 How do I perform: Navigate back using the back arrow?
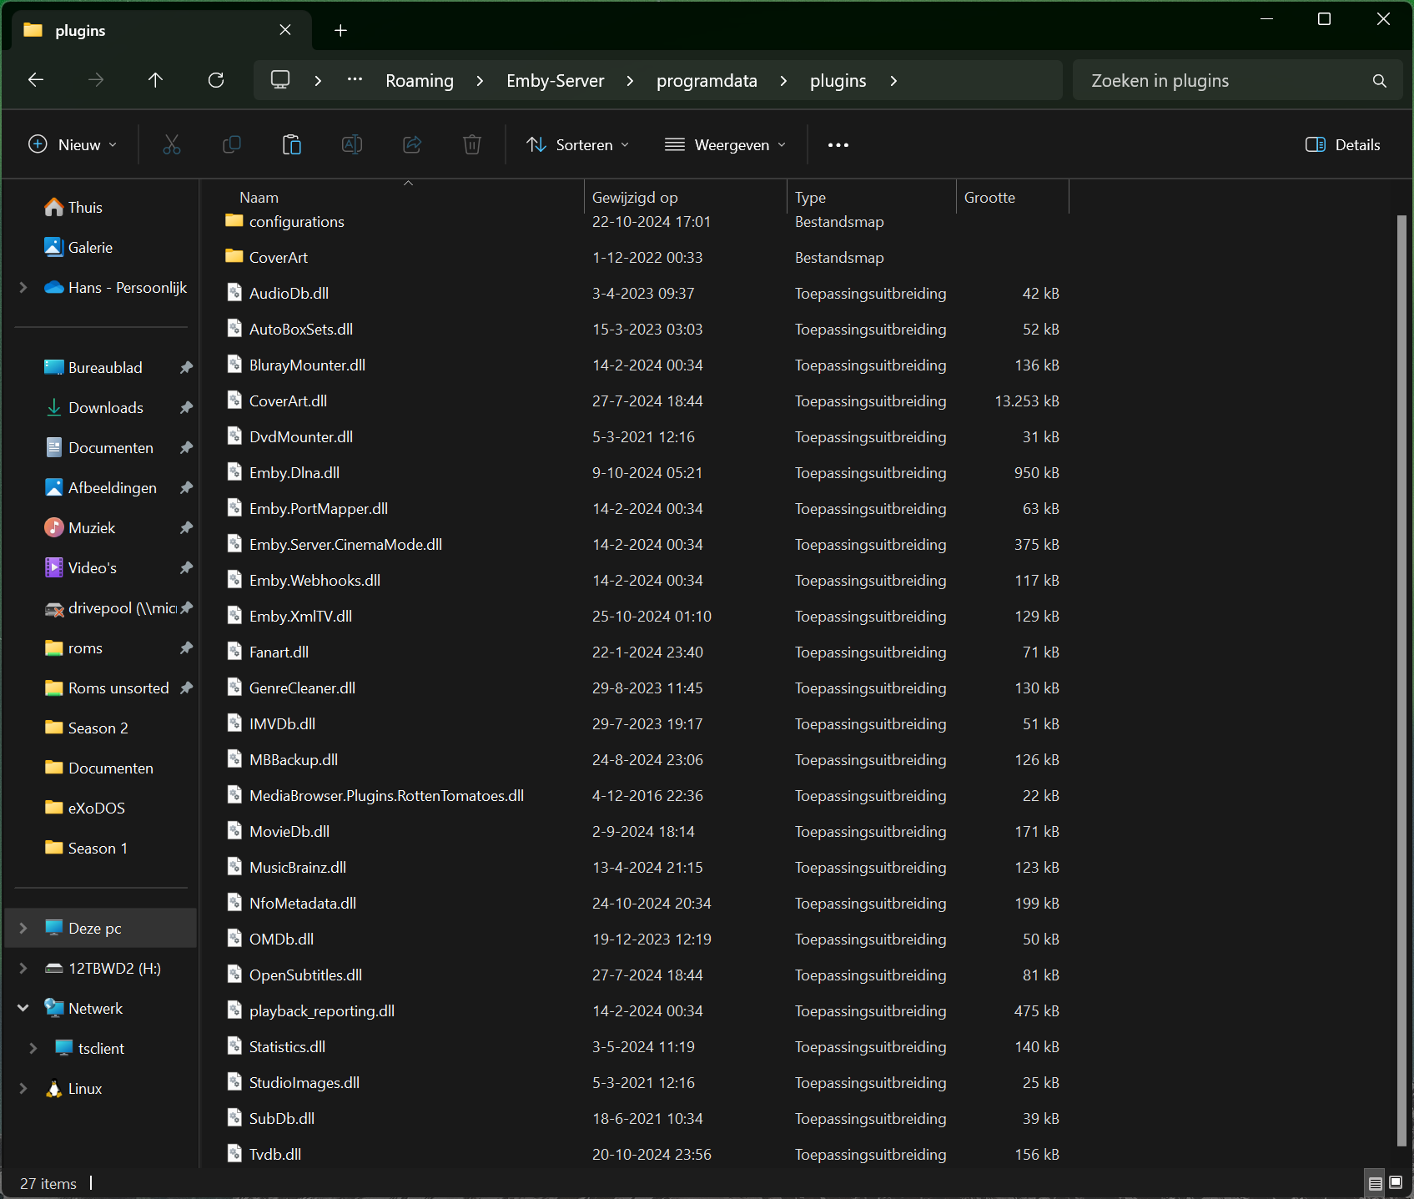[x=36, y=80]
